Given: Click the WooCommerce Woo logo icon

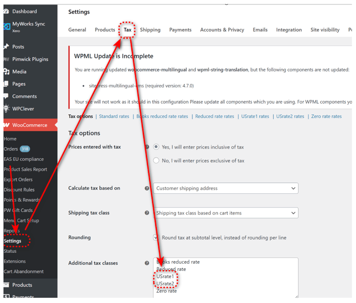Looking at the screenshot, I should [7, 125].
